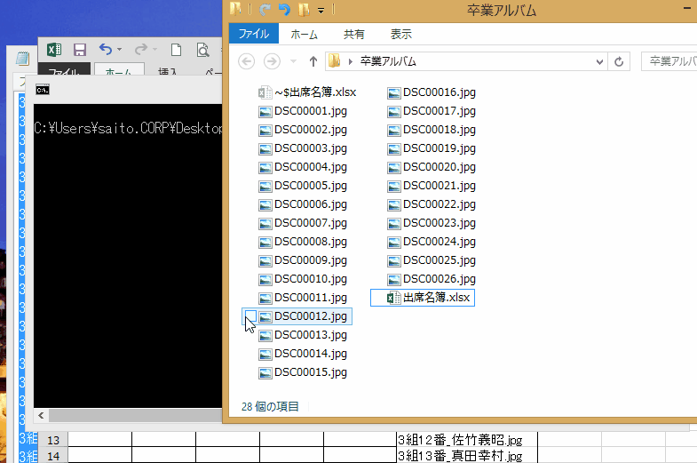
Task: Open ファイル tab in Excel window
Action: (x=64, y=70)
